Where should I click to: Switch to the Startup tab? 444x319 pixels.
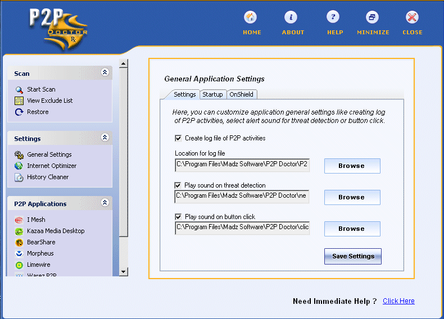pos(212,94)
